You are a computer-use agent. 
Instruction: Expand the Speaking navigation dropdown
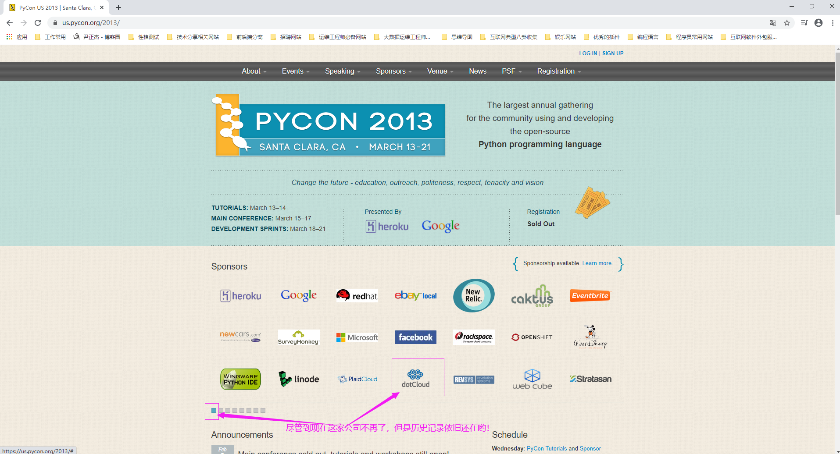pos(342,71)
